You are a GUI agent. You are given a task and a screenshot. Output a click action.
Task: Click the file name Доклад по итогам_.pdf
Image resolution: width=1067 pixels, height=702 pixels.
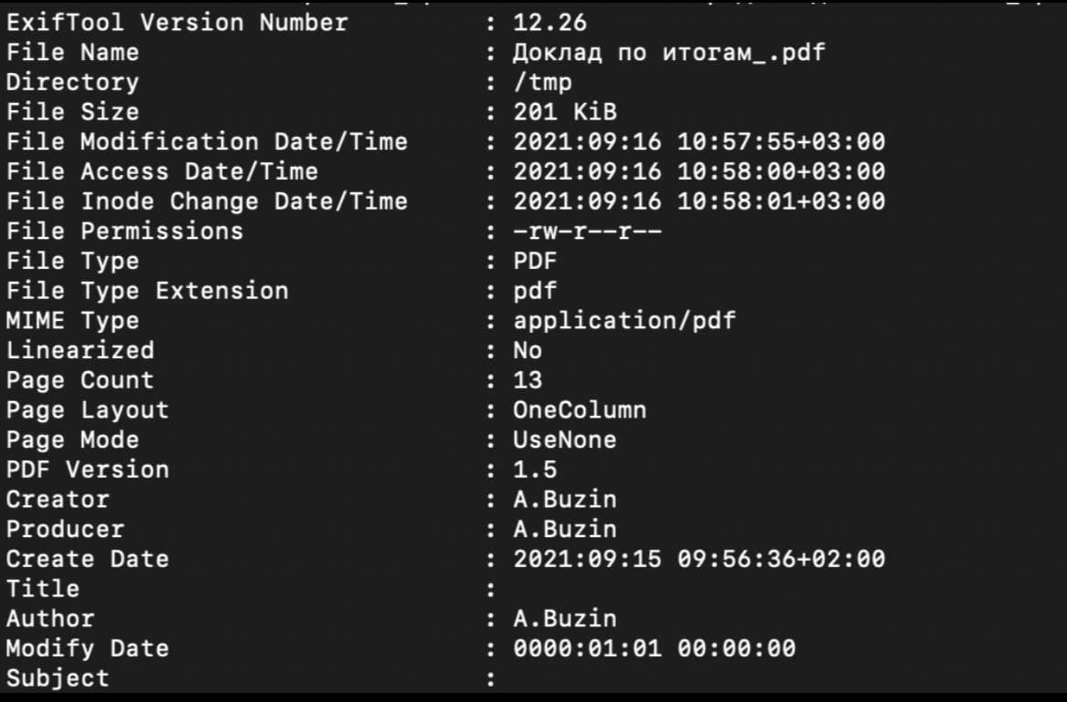tap(668, 53)
